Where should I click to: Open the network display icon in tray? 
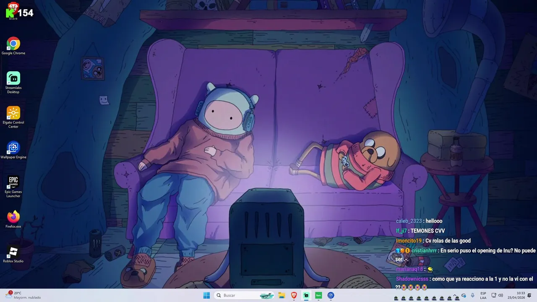tap(494, 295)
